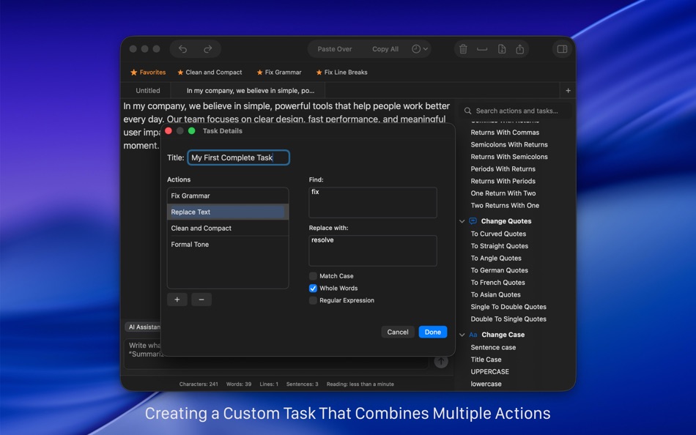This screenshot has width=696, height=435.
Task: Click the send arrow in AI Assistant field
Action: pyautogui.click(x=440, y=361)
